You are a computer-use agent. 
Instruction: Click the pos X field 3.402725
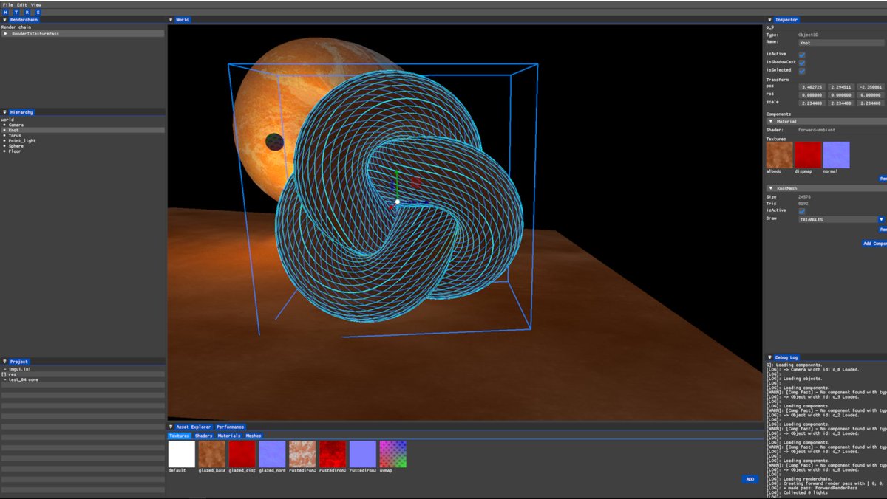[x=812, y=86]
